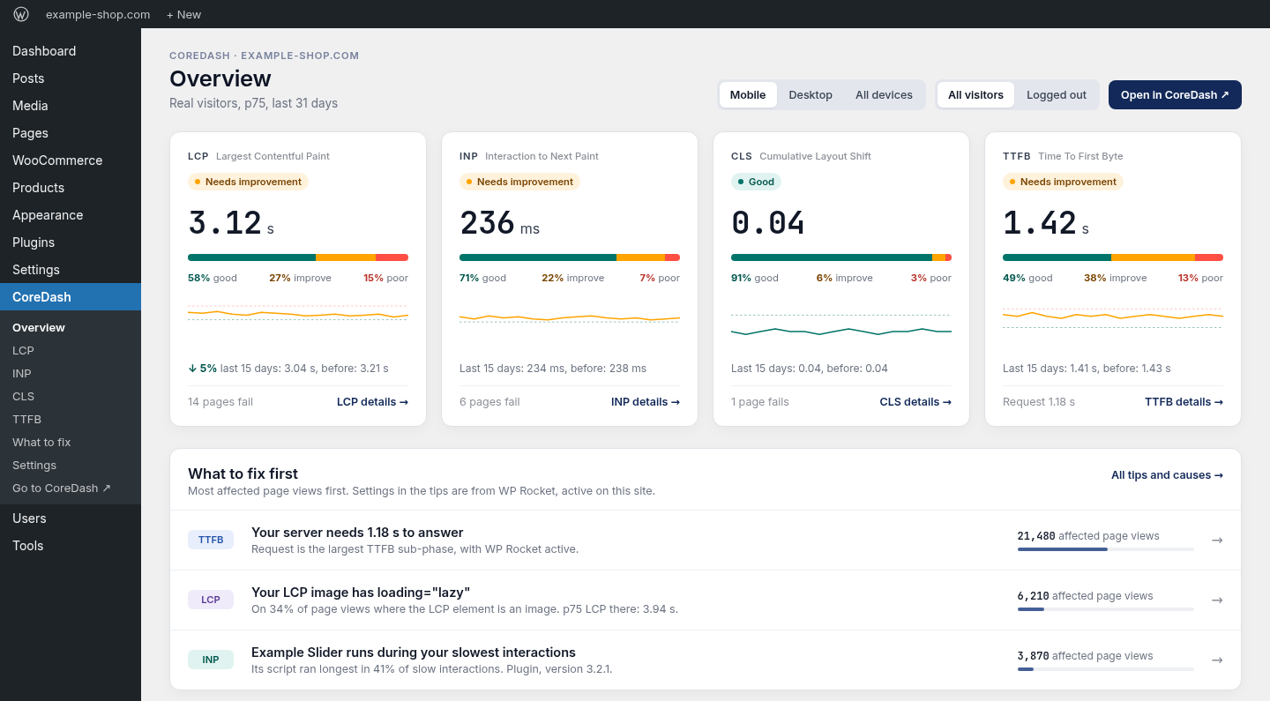The height and width of the screenshot is (701, 1270).
Task: Click the INP tag badge in the tips list
Action: [211, 660]
